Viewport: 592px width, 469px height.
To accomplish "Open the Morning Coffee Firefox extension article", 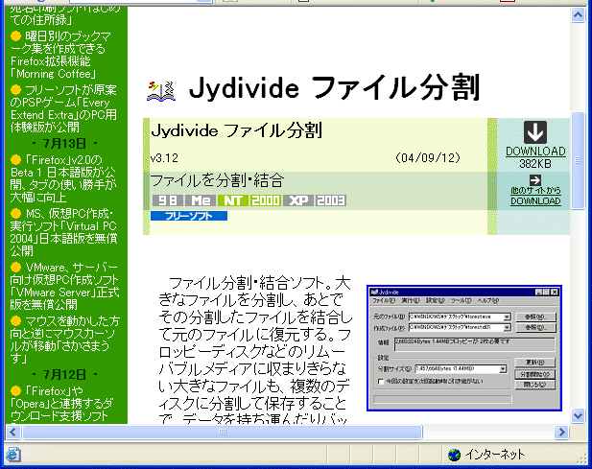I will pyautogui.click(x=60, y=55).
